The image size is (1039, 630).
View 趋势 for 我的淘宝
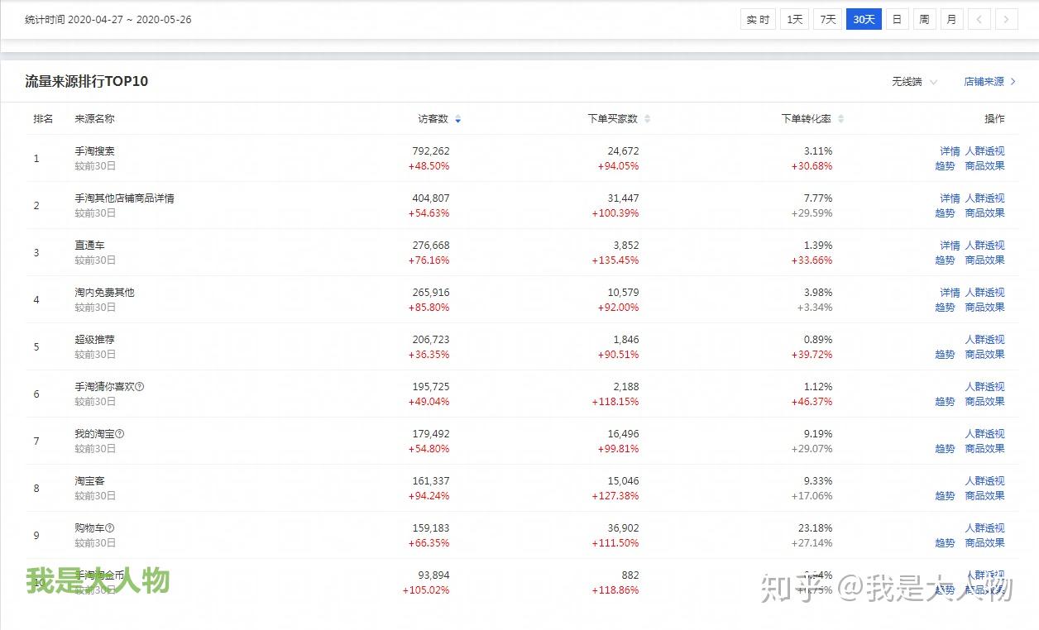coord(945,449)
